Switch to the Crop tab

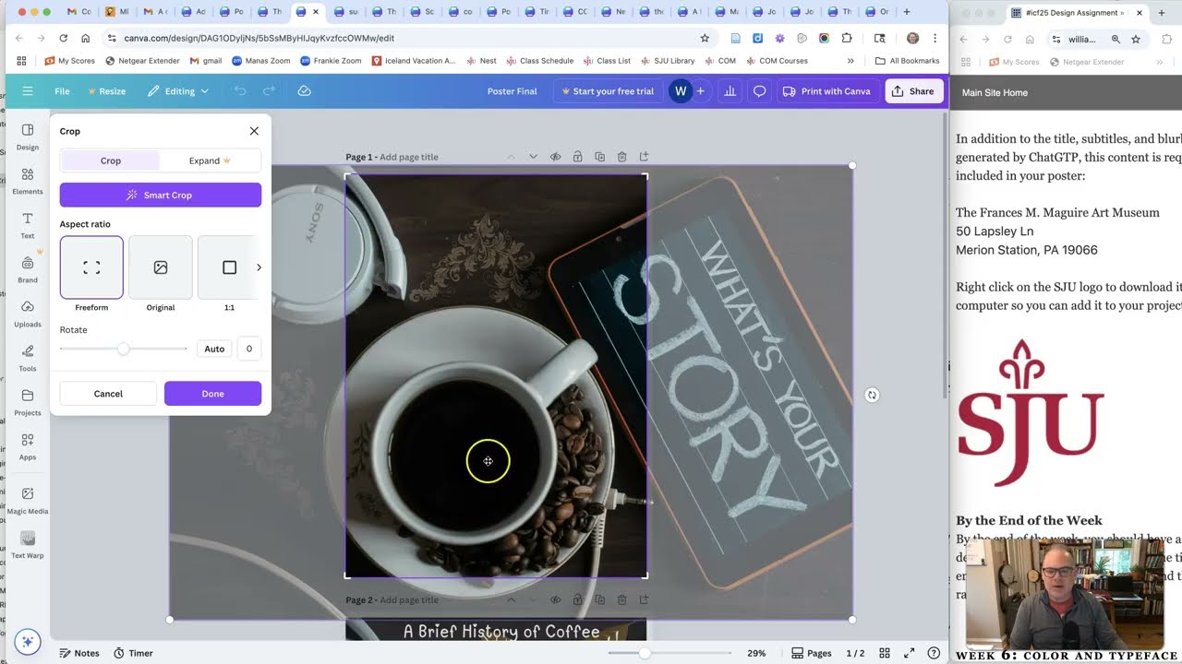[111, 160]
